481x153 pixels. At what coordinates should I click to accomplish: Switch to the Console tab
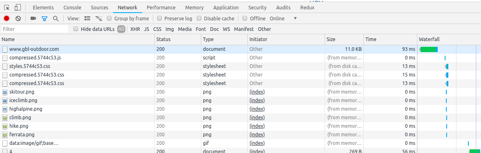click(72, 8)
